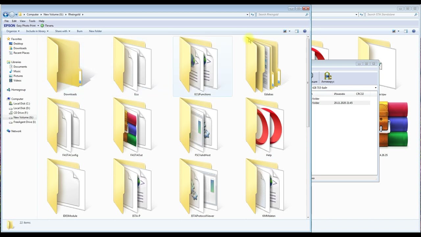This screenshot has height=237, width=421.
Task: Go back using the Back arrow button
Action: click(x=6, y=14)
